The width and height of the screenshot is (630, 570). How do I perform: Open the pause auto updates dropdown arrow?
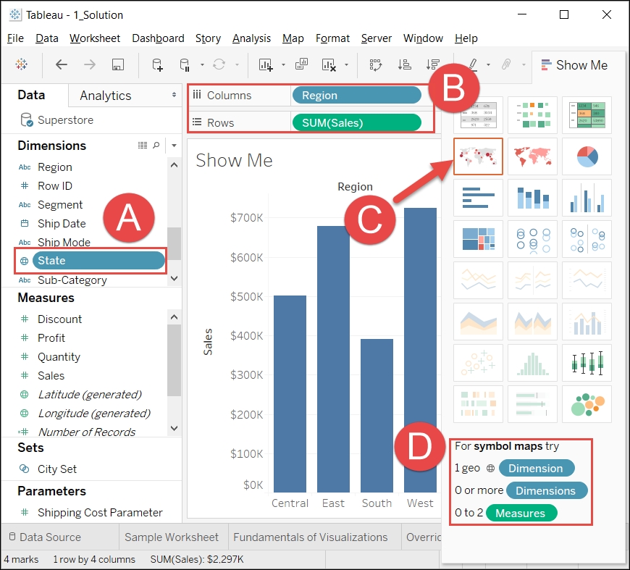click(x=202, y=64)
